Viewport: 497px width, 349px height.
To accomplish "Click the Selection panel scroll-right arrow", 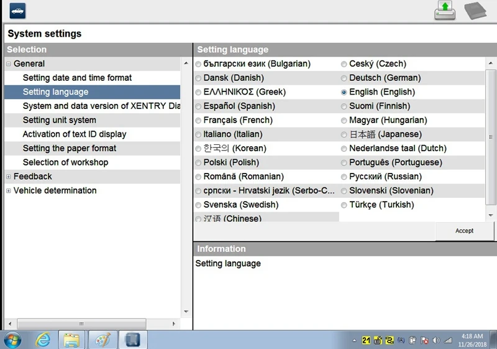I will pyautogui.click(x=174, y=323).
